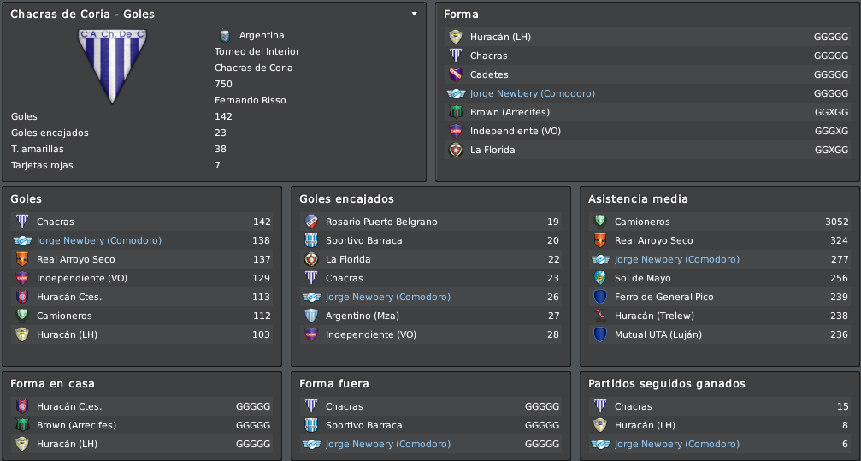861x461 pixels.
Task: Click Cadetes club badge in Forma
Action: click(455, 74)
